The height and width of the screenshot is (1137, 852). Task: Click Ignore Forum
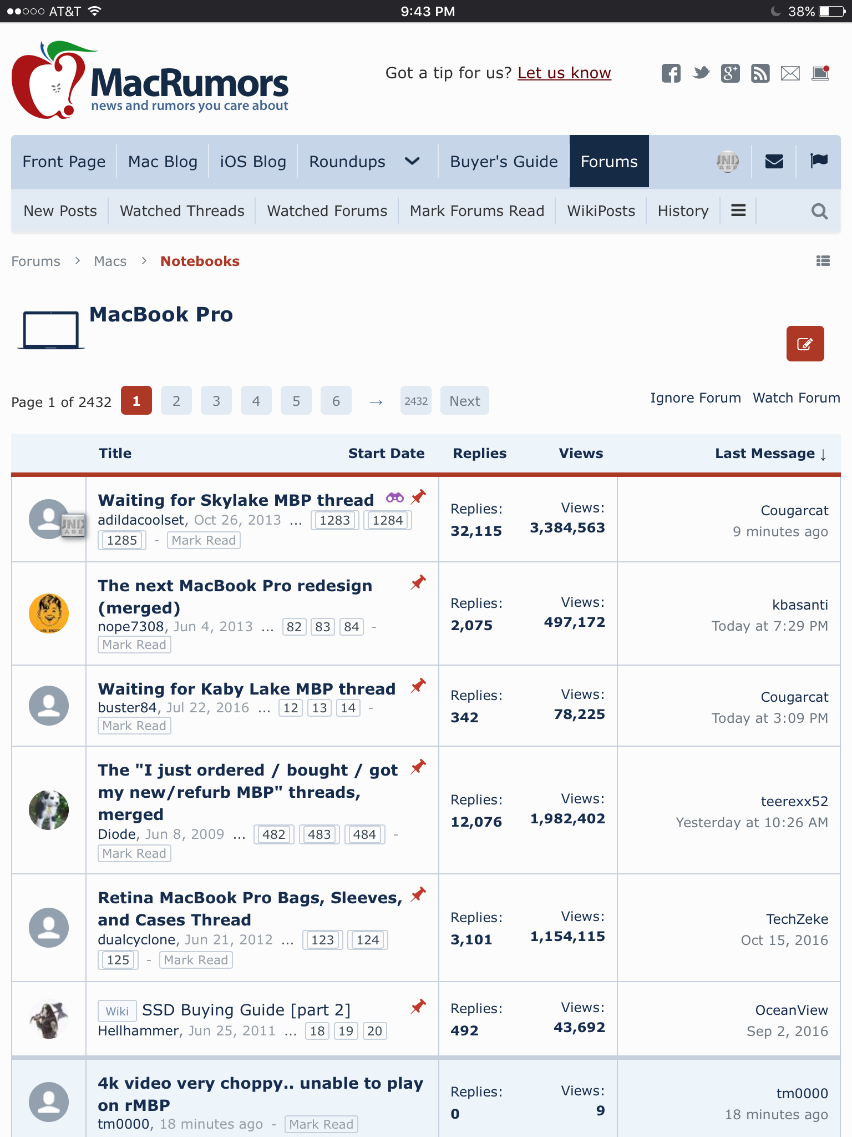[696, 398]
